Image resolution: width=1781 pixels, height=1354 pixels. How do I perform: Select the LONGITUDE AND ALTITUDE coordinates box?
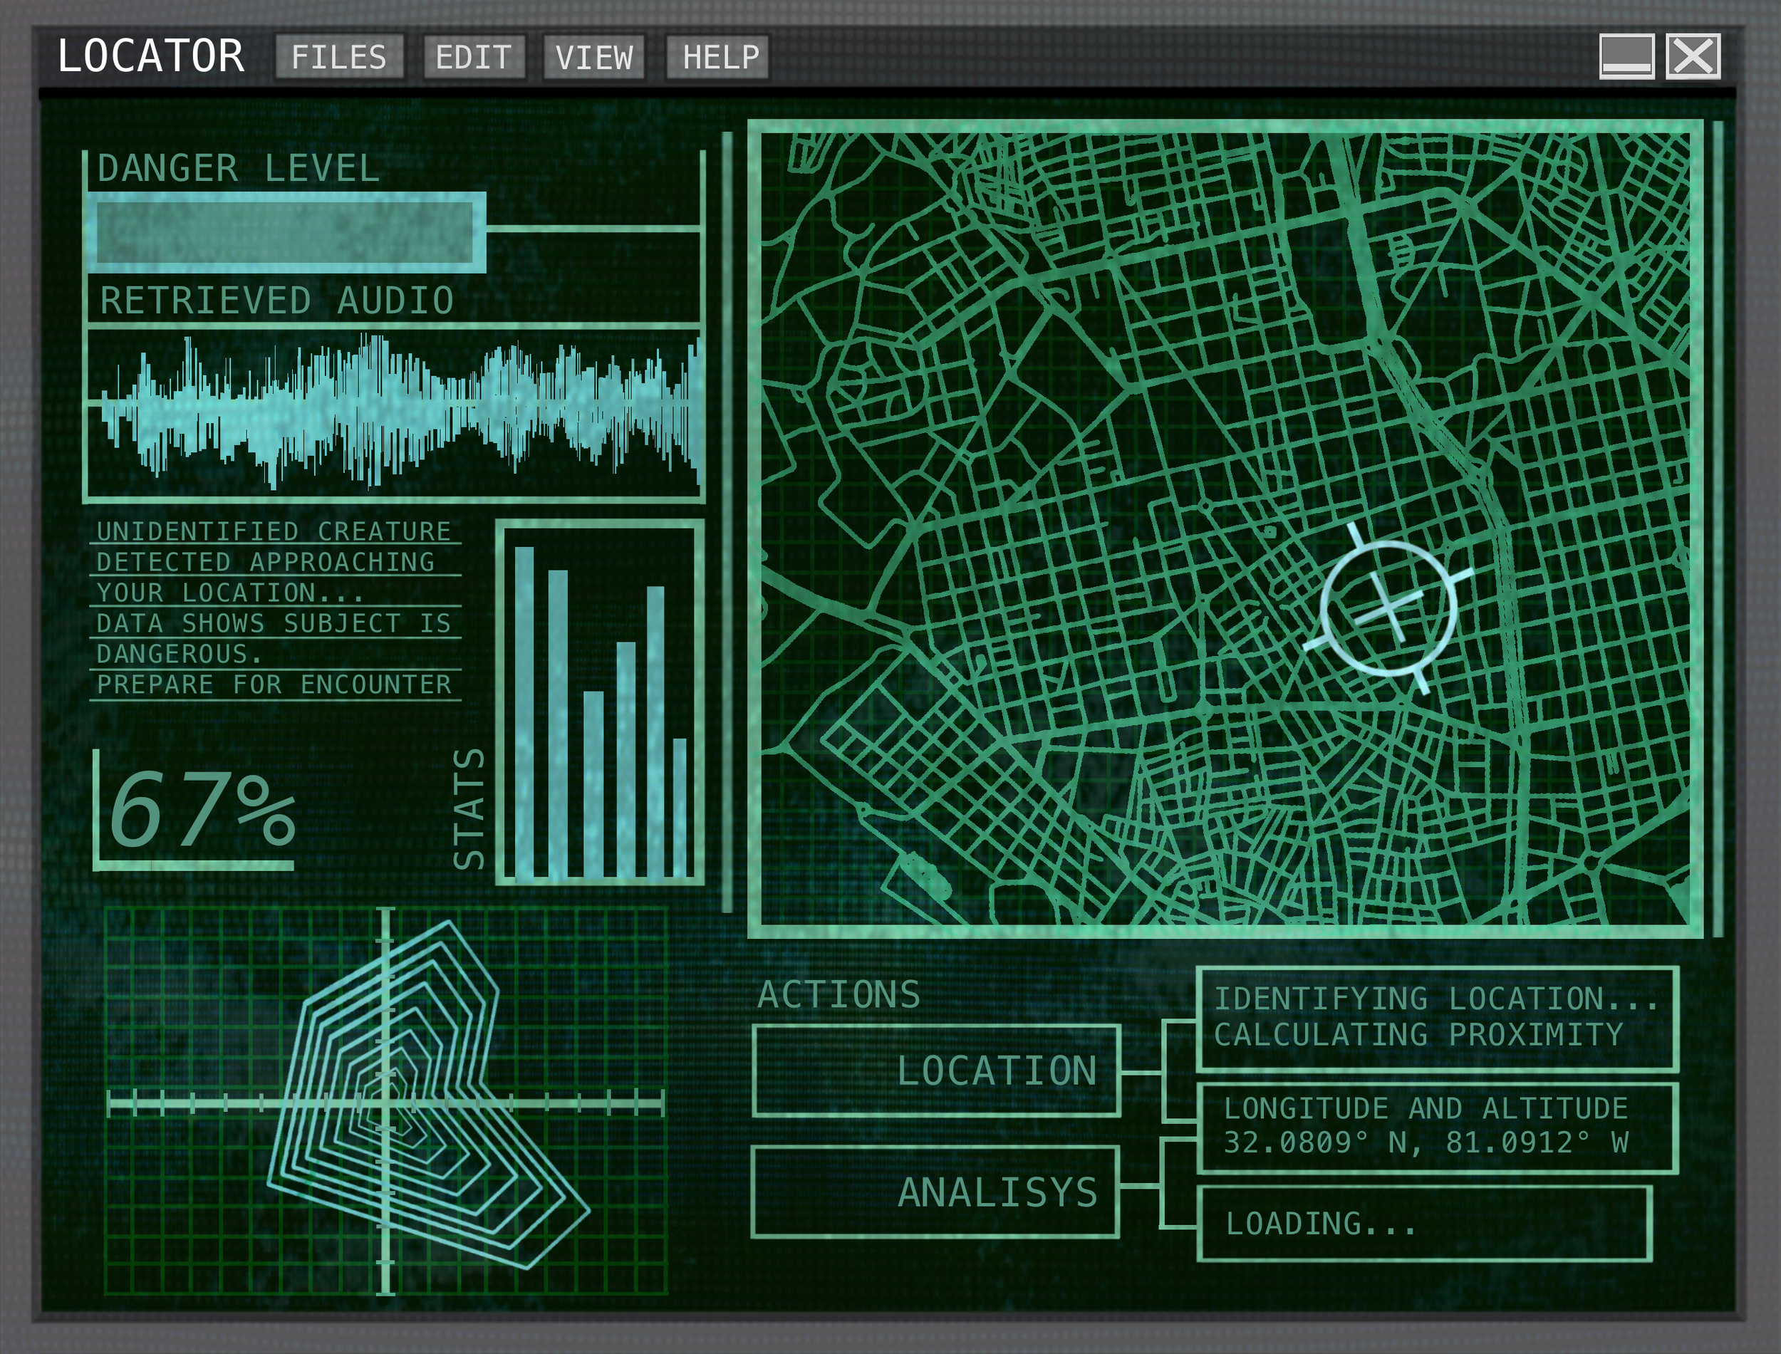tap(1437, 1127)
